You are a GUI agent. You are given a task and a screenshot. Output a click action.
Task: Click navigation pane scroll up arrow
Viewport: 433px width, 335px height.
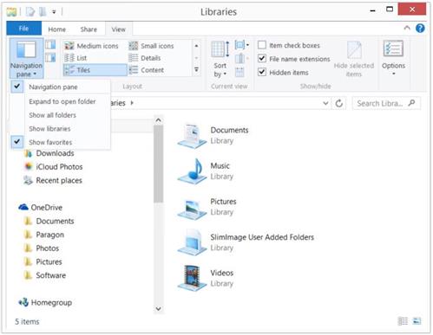point(158,120)
